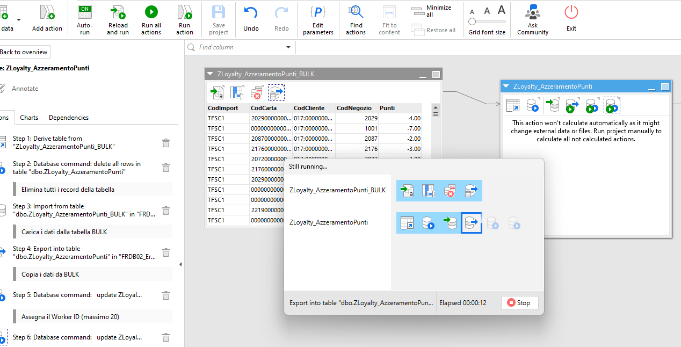Image resolution: width=681 pixels, height=347 pixels.
Task: Click the import action icon in the BULK table
Action: coord(216,93)
